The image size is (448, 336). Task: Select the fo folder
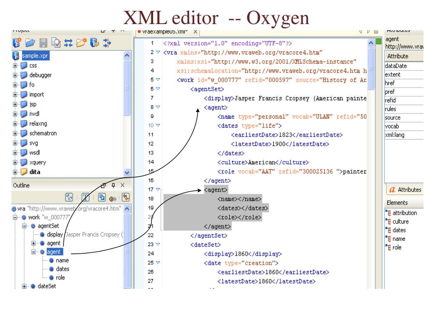[31, 85]
